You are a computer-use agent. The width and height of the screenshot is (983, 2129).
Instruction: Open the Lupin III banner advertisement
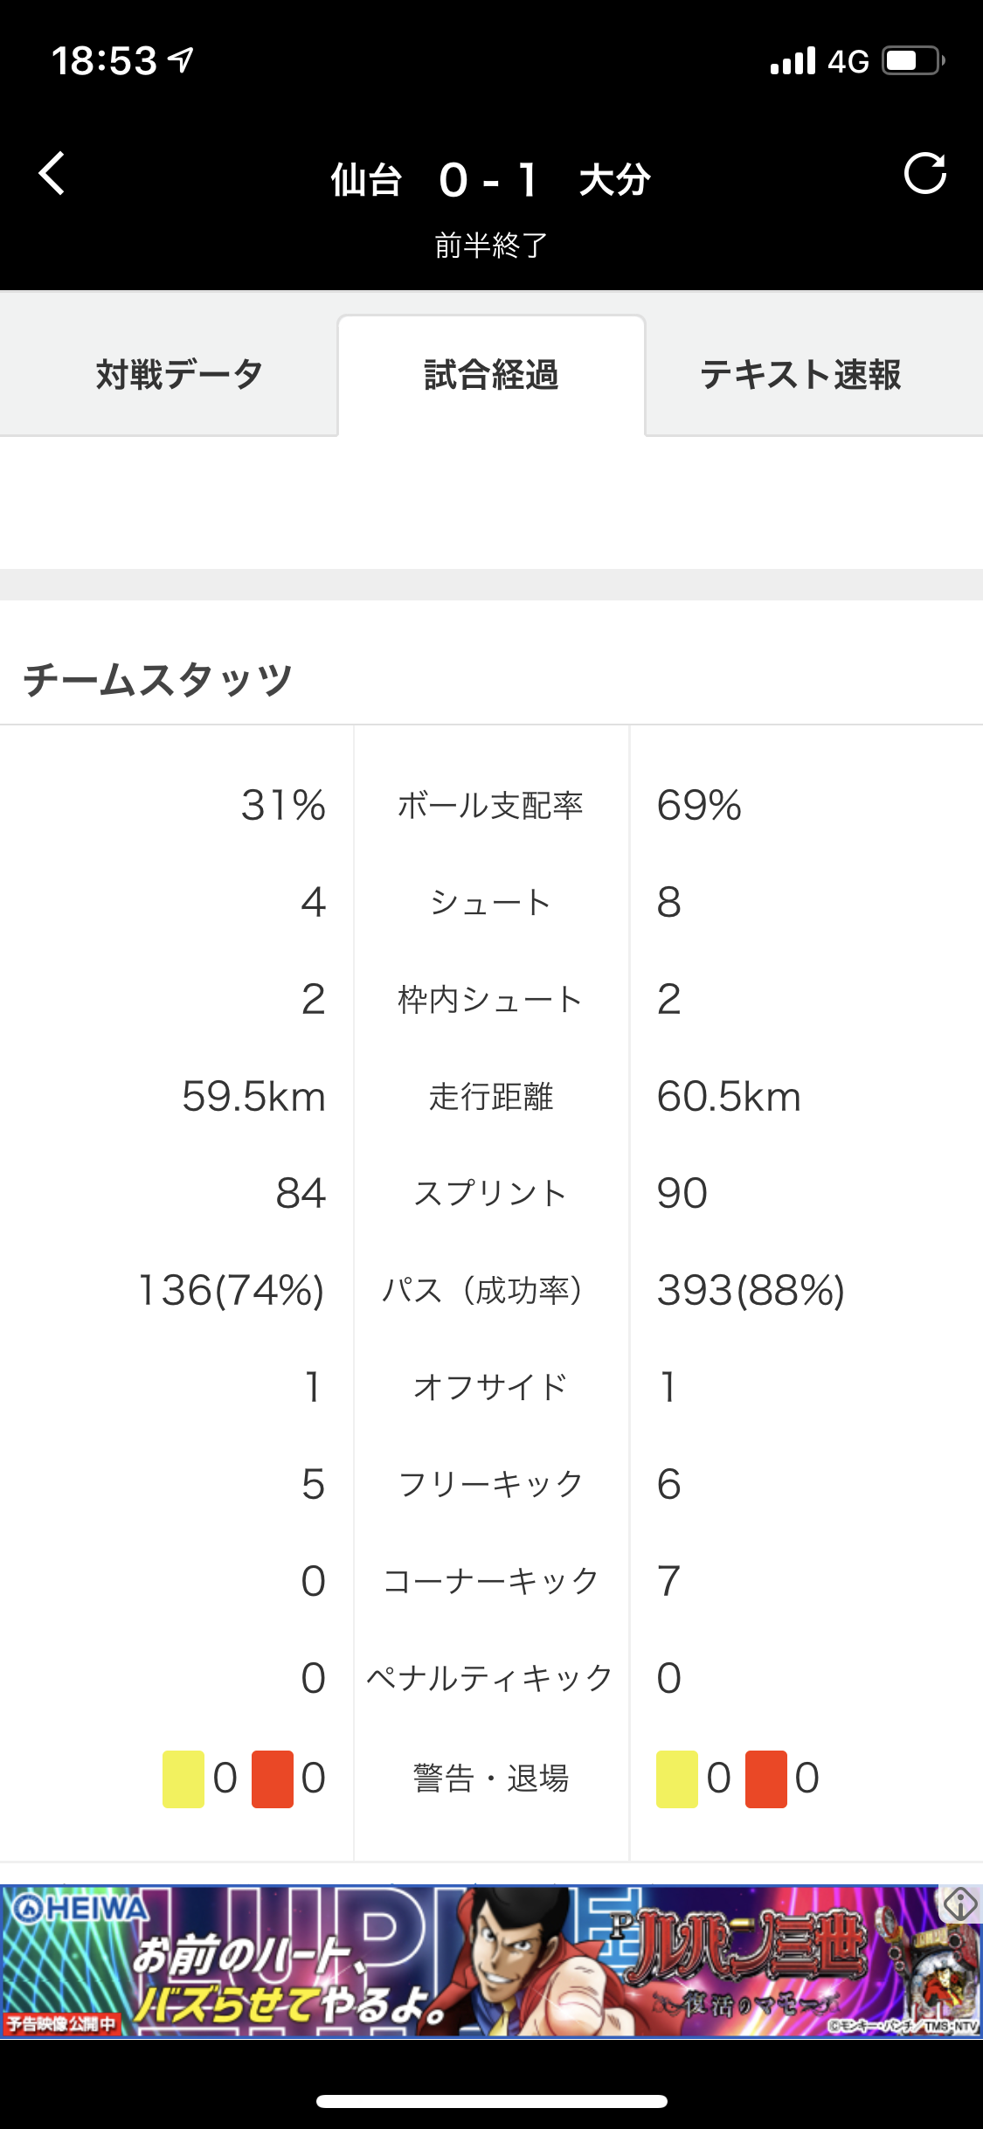coord(491,1961)
